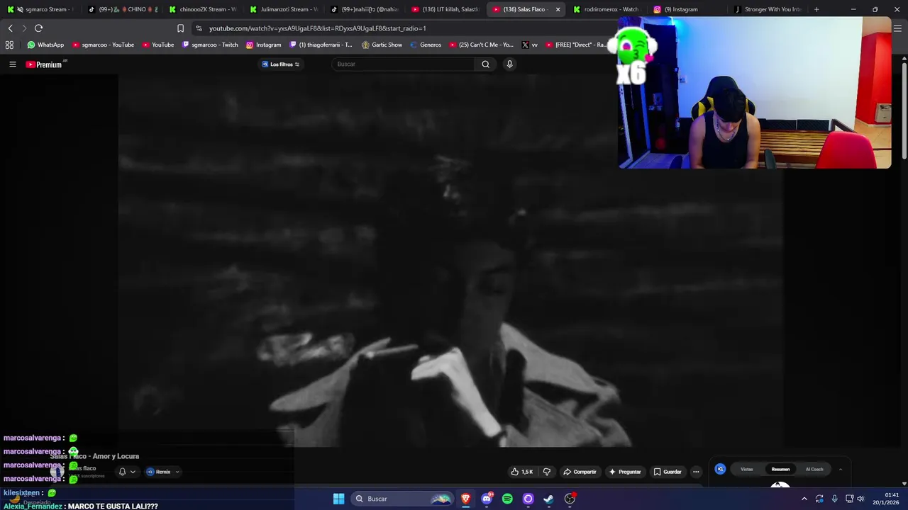Image resolution: width=908 pixels, height=510 pixels.
Task: Reload the current page
Action: click(x=38, y=28)
